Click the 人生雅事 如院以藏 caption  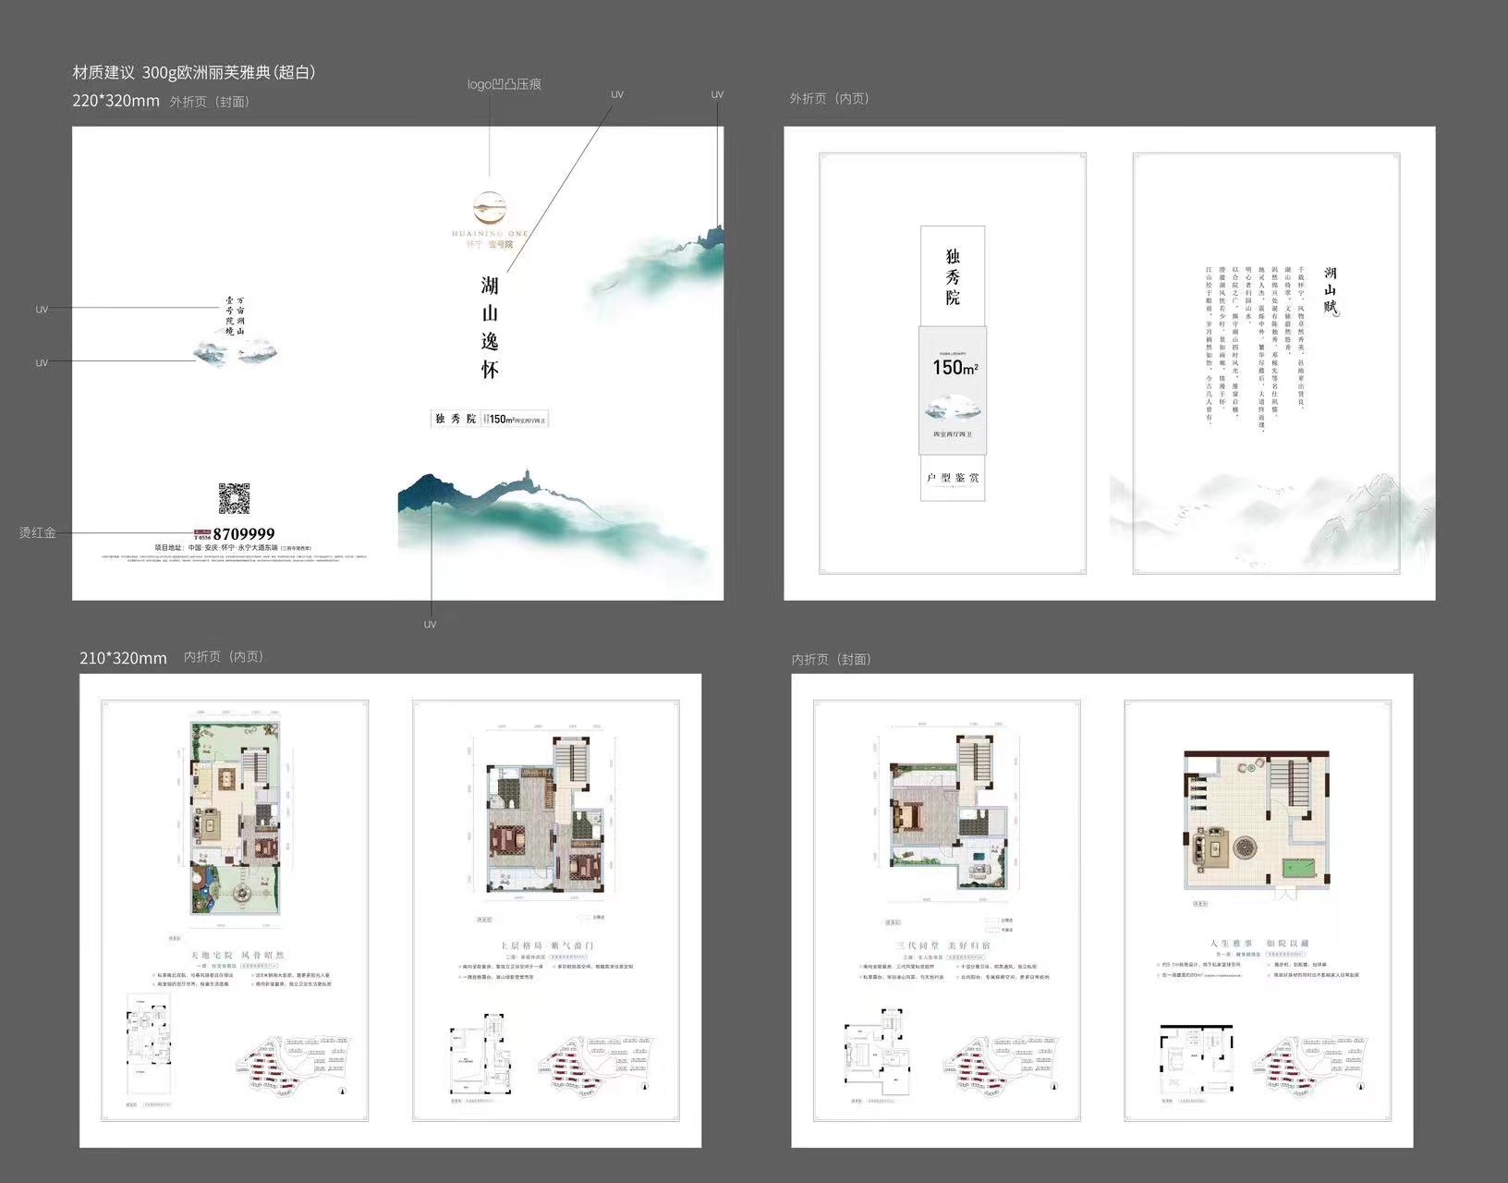click(1259, 944)
